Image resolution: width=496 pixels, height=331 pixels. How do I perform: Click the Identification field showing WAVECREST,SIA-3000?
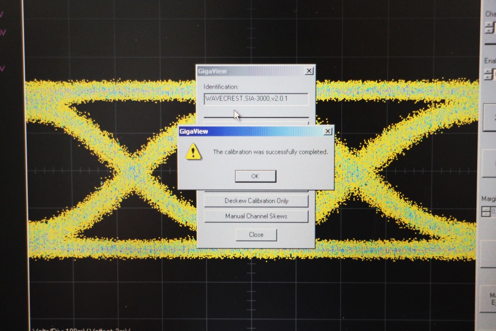(x=256, y=99)
